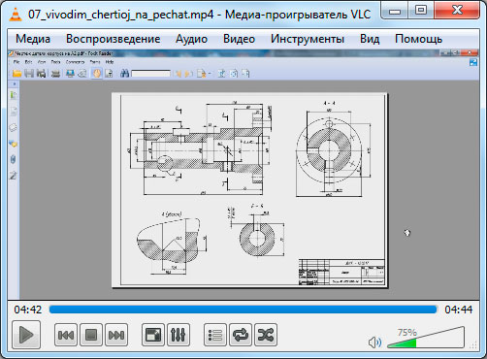
Task: Open the Аудио menu
Action: tap(191, 39)
